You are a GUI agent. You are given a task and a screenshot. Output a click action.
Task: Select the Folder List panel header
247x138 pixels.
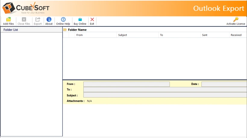point(31,30)
